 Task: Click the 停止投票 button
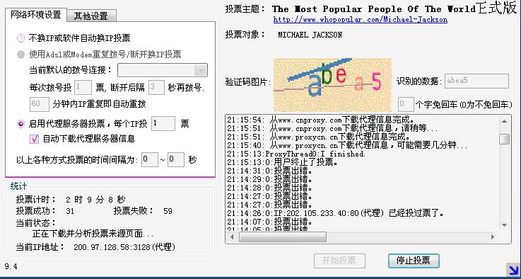(414, 261)
